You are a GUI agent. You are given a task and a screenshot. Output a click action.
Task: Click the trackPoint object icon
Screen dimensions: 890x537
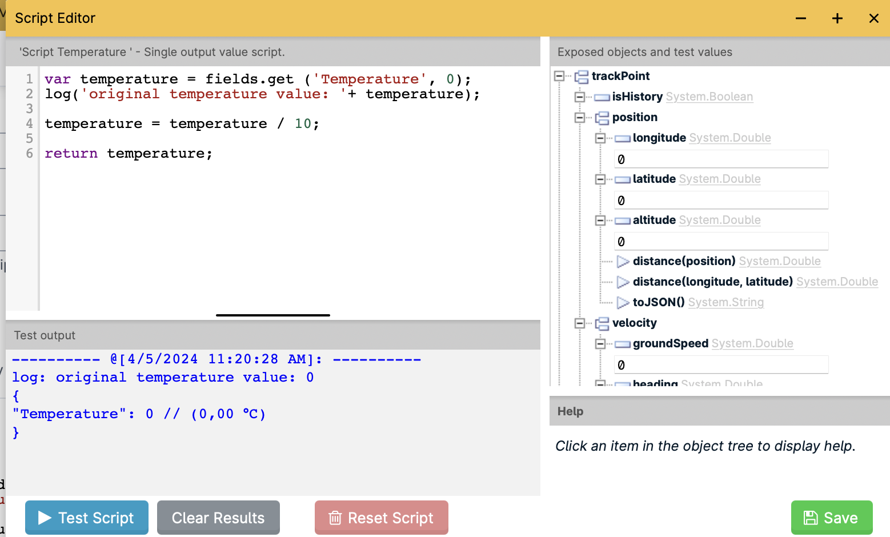point(581,77)
